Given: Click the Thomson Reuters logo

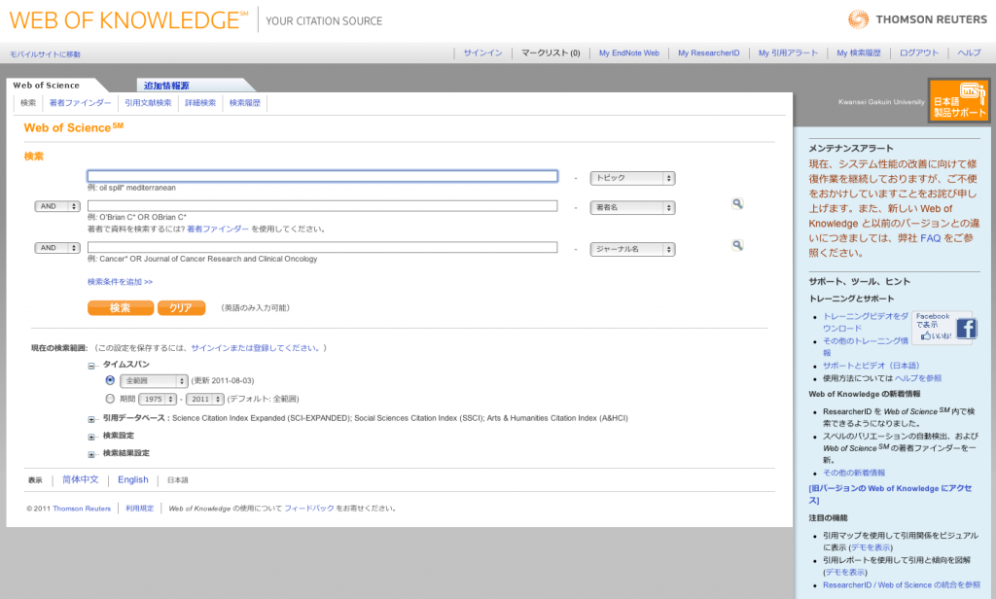Looking at the screenshot, I should coord(917,19).
